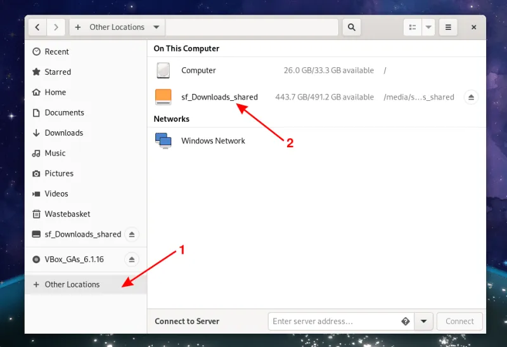
Task: Click the back navigation arrow
Action: [x=37, y=27]
